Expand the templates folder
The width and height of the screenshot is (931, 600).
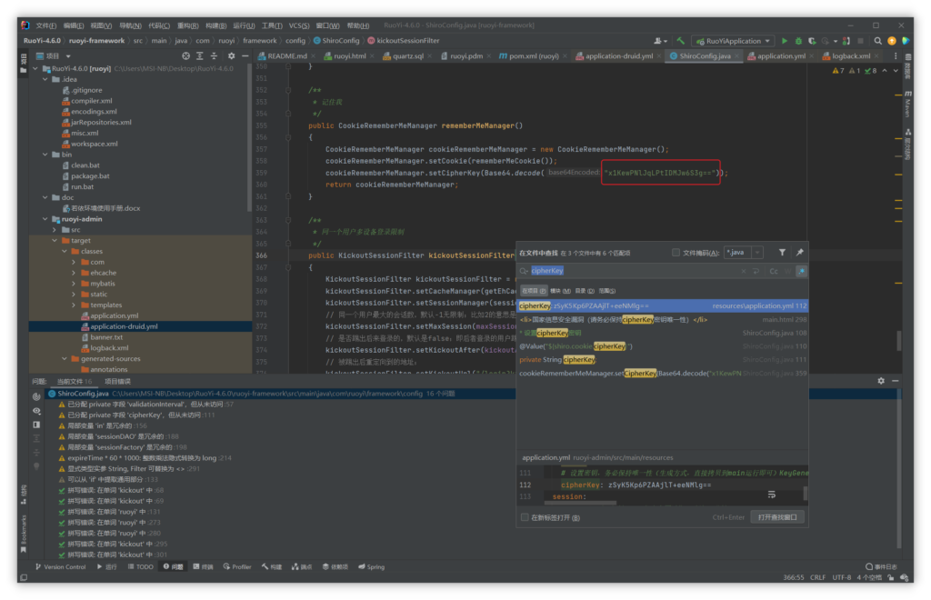pos(74,305)
